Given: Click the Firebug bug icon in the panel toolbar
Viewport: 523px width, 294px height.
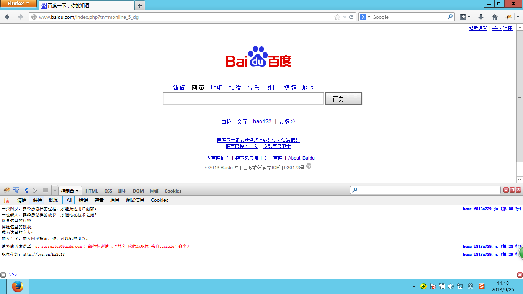Looking at the screenshot, I should click(7, 190).
